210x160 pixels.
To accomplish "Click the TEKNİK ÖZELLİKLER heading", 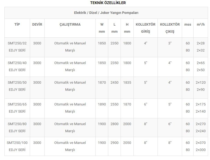I will coord(108,3).
